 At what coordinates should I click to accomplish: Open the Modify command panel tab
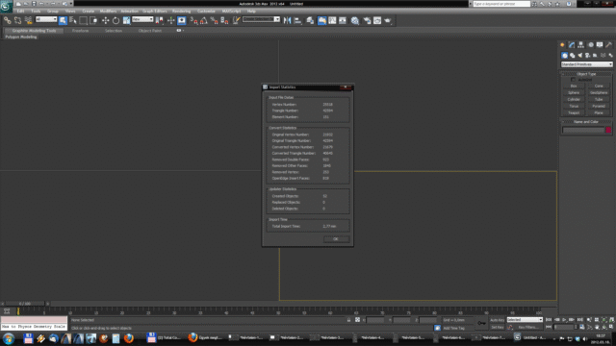[572, 45]
